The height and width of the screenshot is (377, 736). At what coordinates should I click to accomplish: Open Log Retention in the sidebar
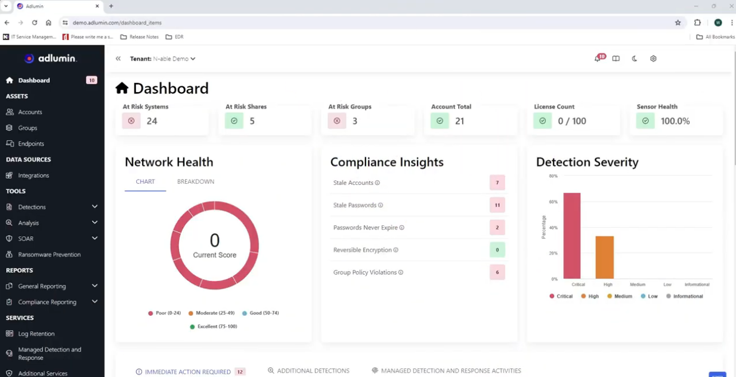[x=36, y=334]
